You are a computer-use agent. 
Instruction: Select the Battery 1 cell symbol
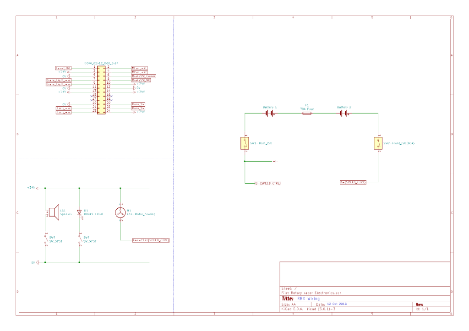pos(270,114)
